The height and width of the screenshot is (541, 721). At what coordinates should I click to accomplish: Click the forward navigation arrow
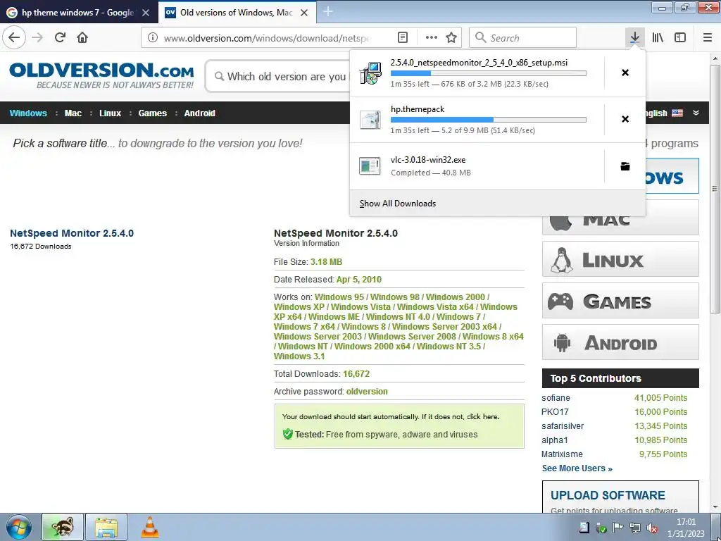(37, 38)
